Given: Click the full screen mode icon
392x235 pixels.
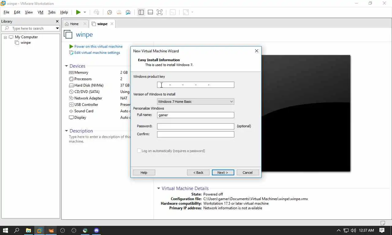Looking at the screenshot, I should click(160, 12).
